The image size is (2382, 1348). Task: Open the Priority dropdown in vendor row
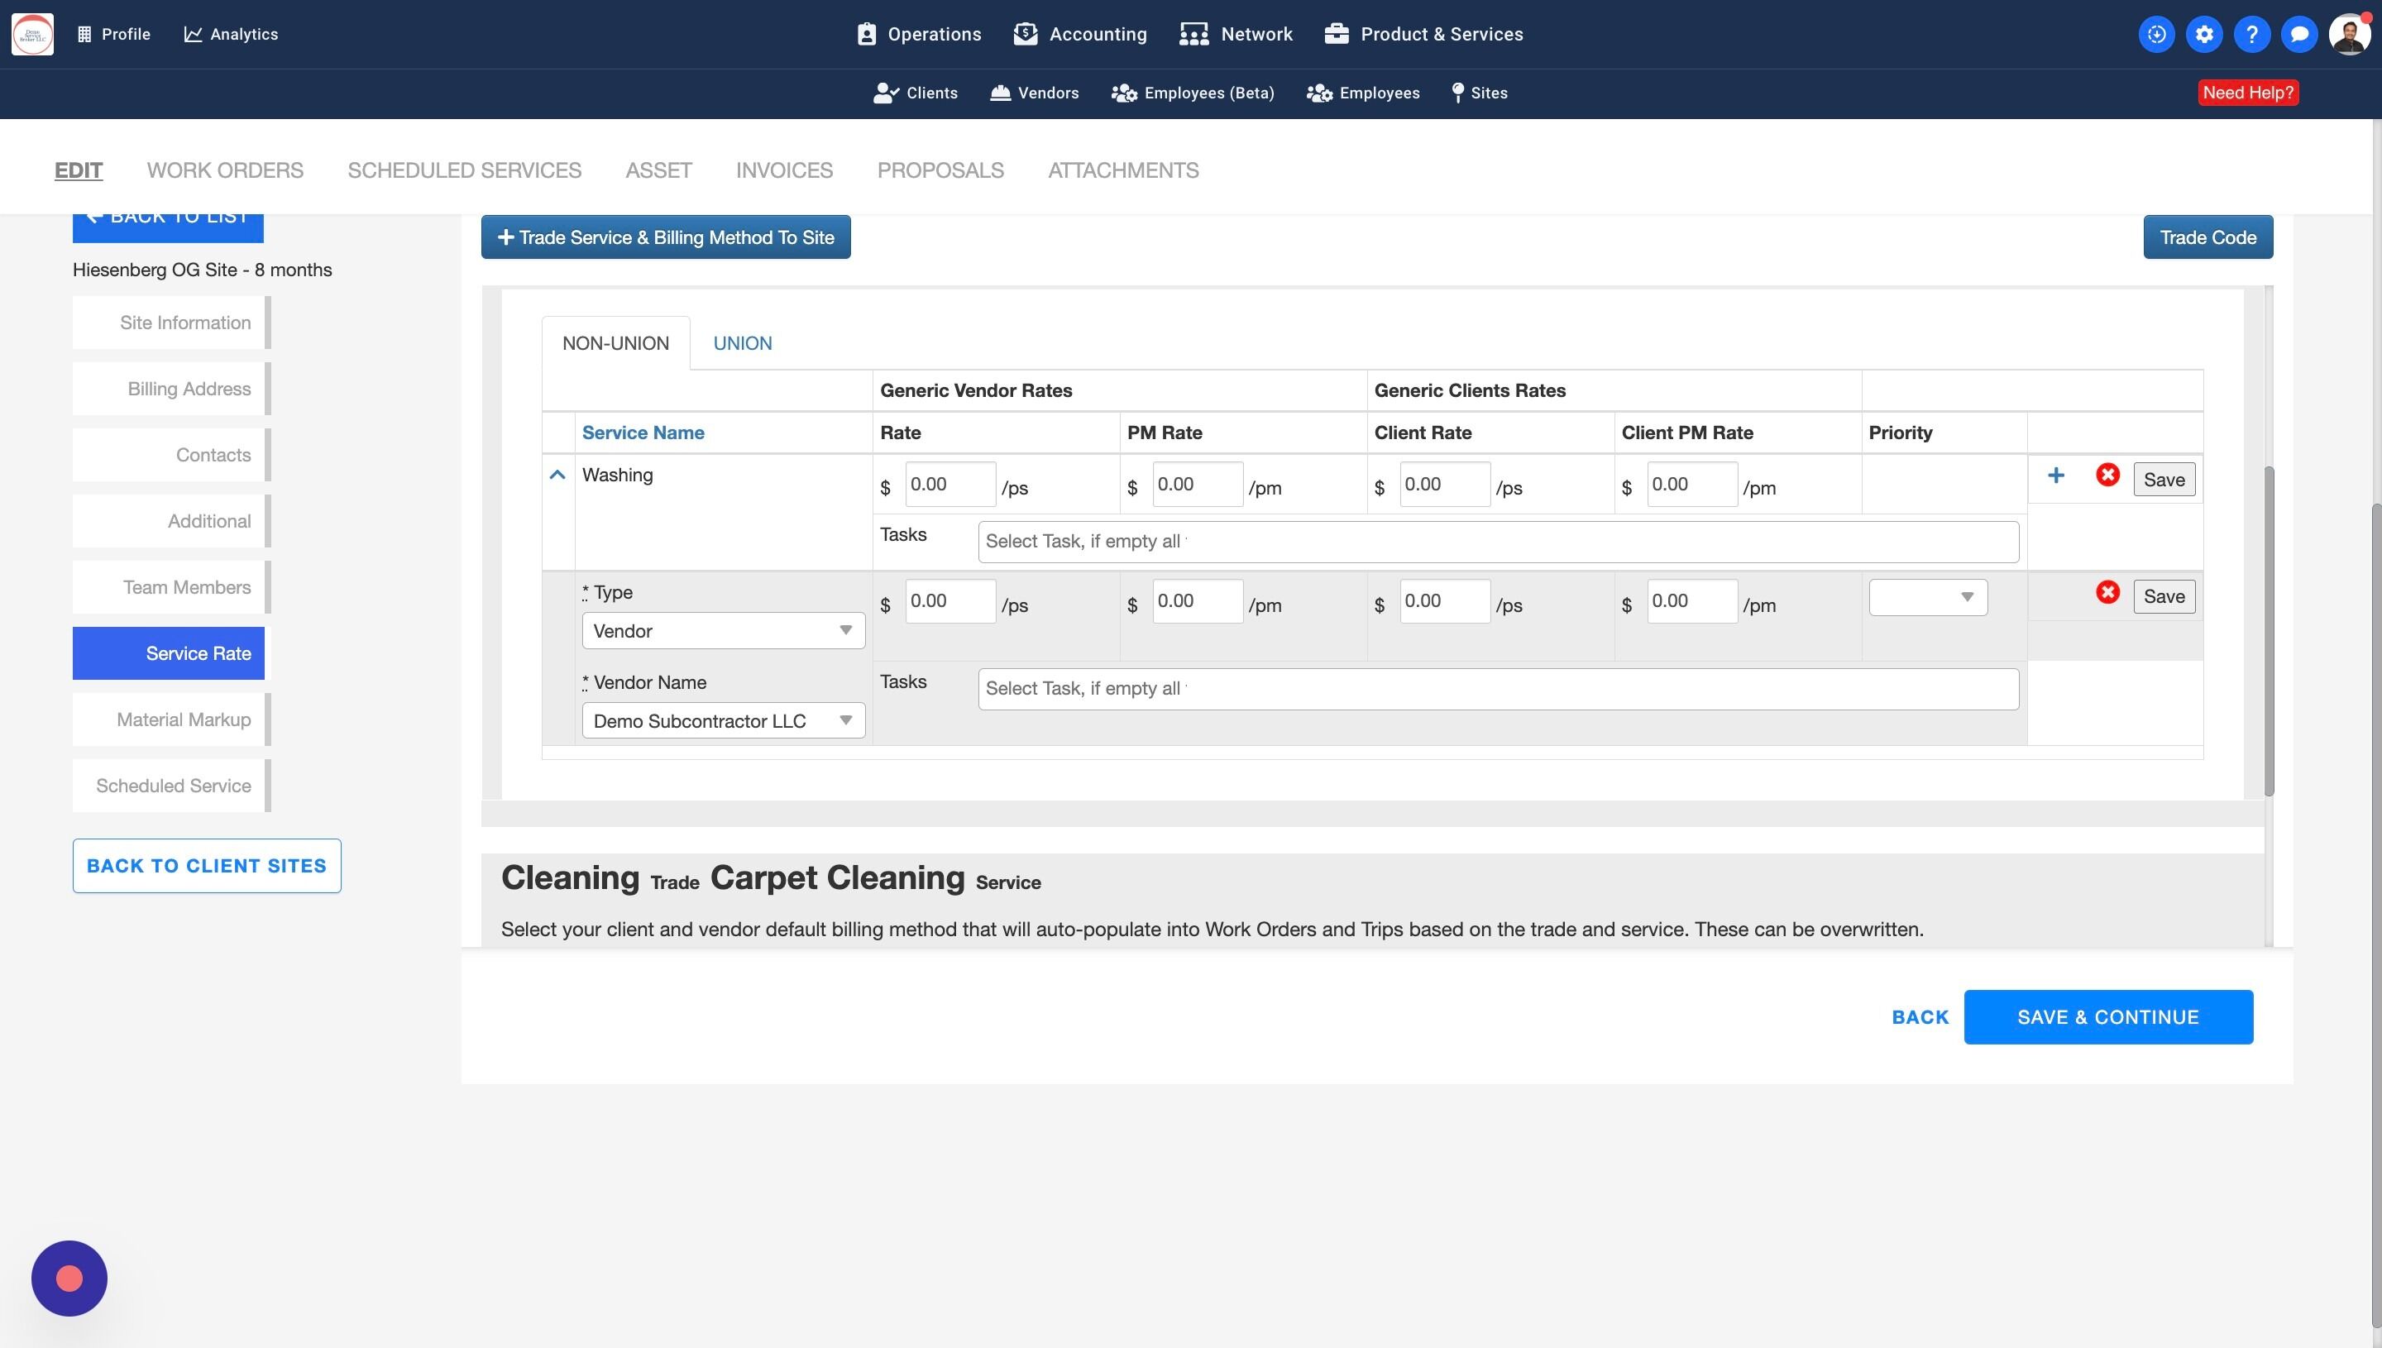pyautogui.click(x=1927, y=598)
